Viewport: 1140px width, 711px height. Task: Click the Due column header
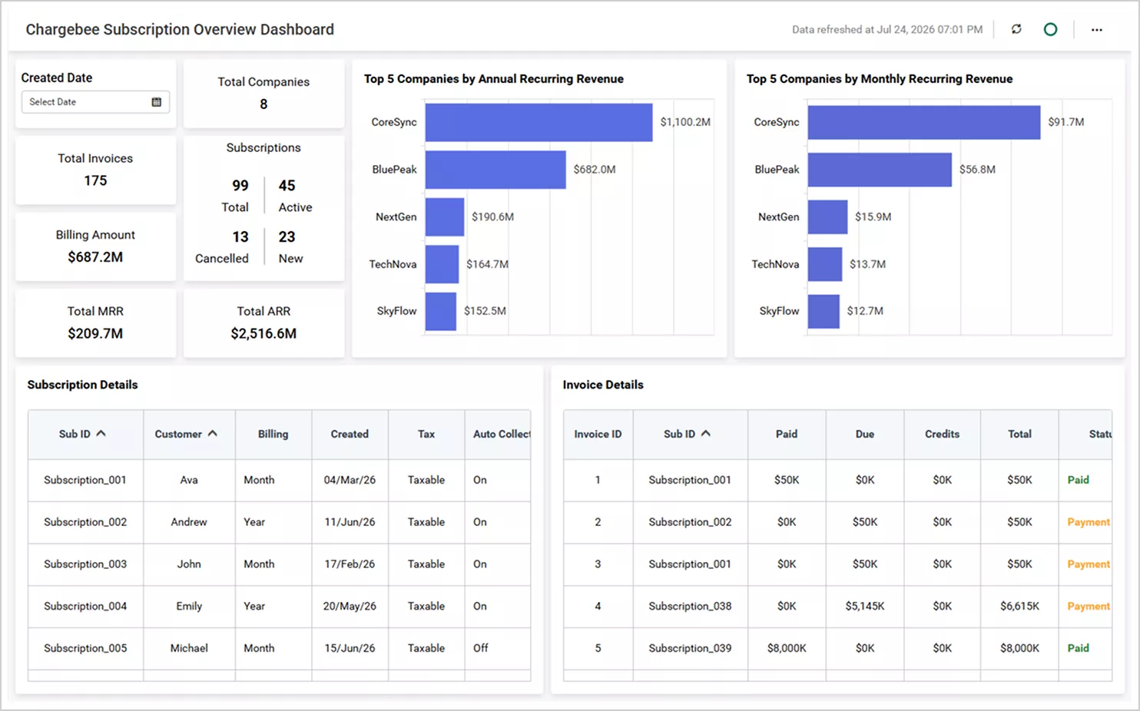tap(865, 434)
